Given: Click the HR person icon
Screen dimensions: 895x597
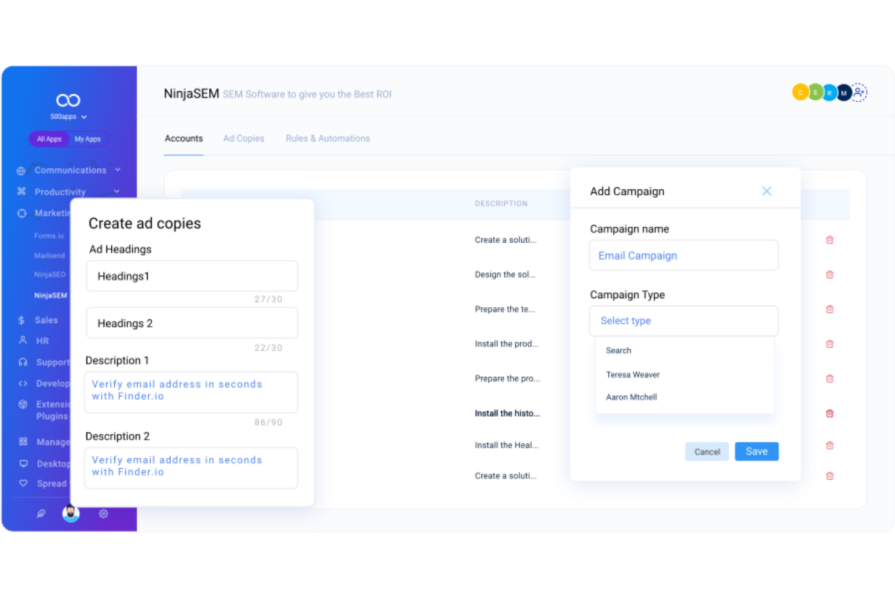Looking at the screenshot, I should point(23,341).
